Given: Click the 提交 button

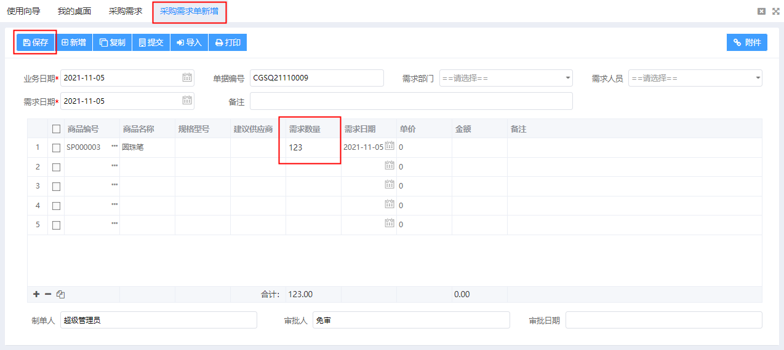Looking at the screenshot, I should [x=151, y=42].
